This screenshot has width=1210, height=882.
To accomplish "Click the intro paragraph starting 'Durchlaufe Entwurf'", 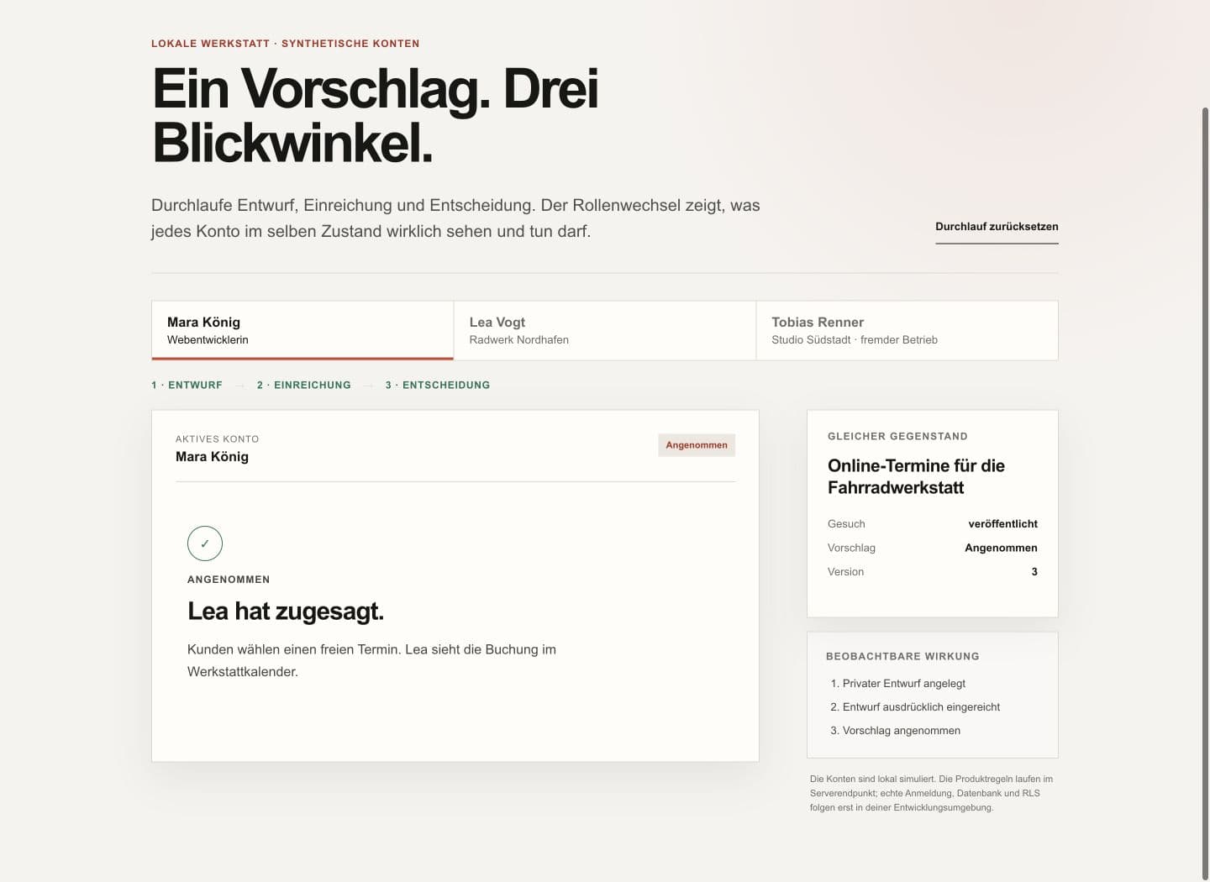I will [x=455, y=218].
